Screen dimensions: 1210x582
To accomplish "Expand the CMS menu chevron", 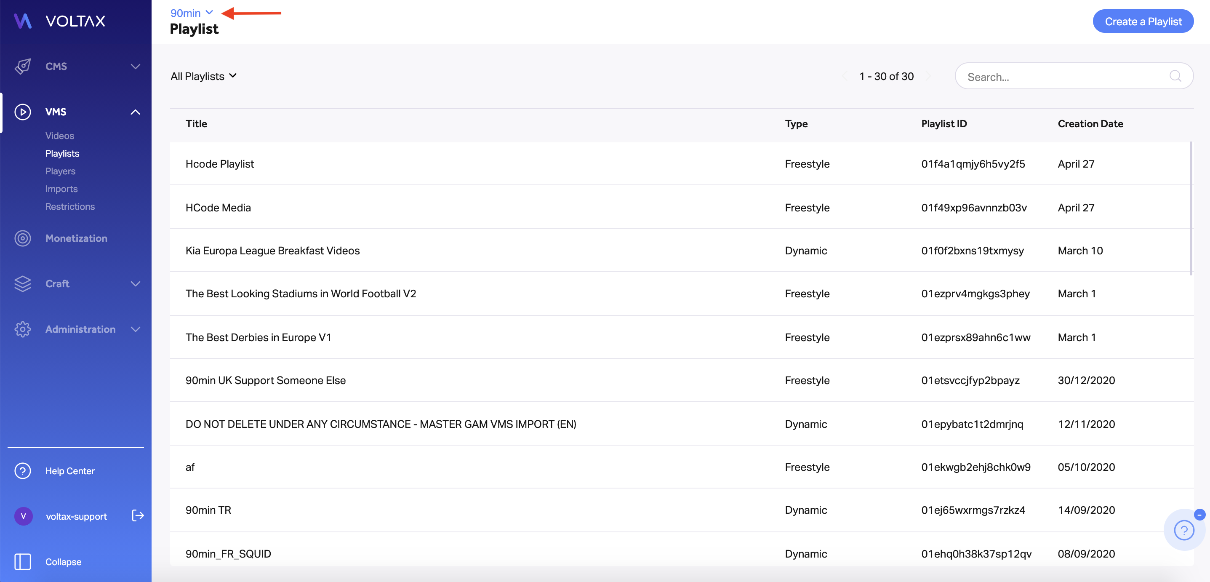I will coord(135,66).
